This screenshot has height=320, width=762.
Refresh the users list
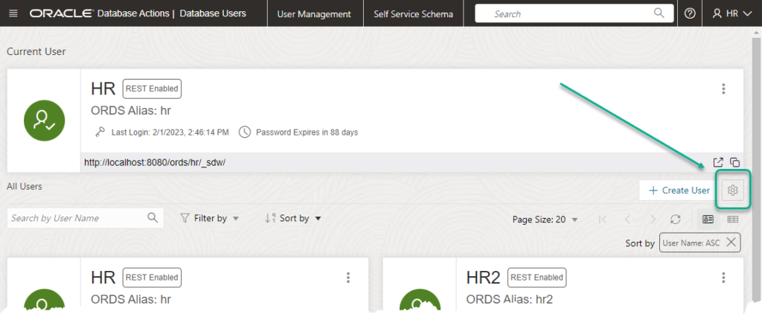point(675,220)
